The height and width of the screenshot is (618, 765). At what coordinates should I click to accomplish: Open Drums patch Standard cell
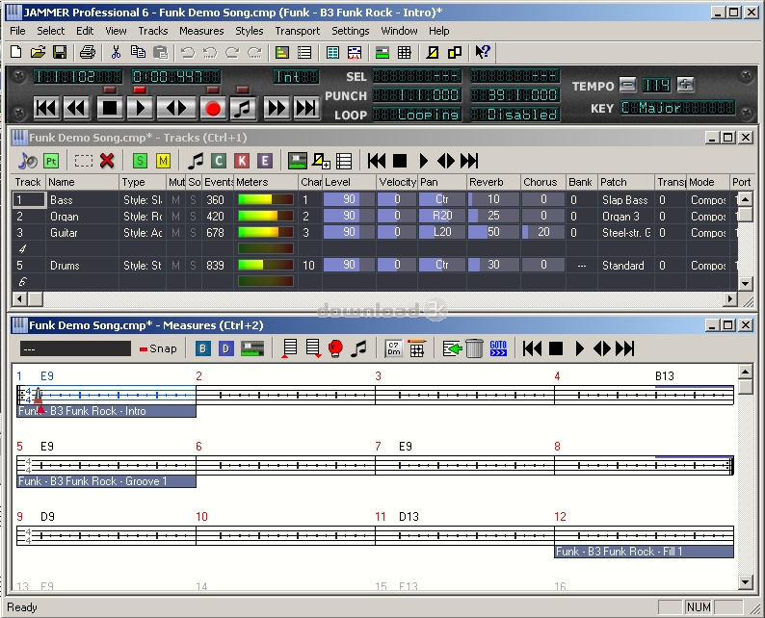pos(625,266)
